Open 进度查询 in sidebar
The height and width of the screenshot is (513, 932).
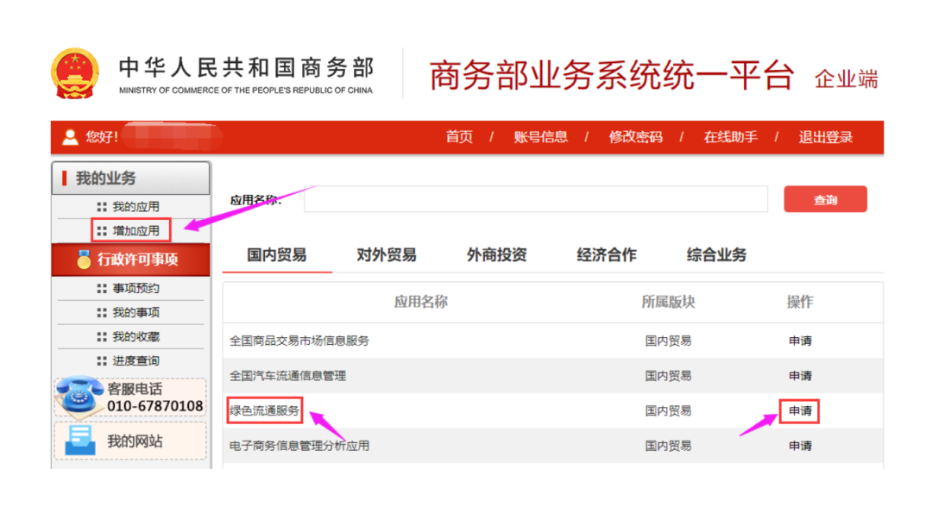coord(136,361)
